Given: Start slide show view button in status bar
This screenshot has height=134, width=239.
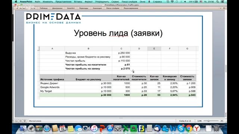Looking at the screenshot, I should pyautogui.click(x=25, y=121).
